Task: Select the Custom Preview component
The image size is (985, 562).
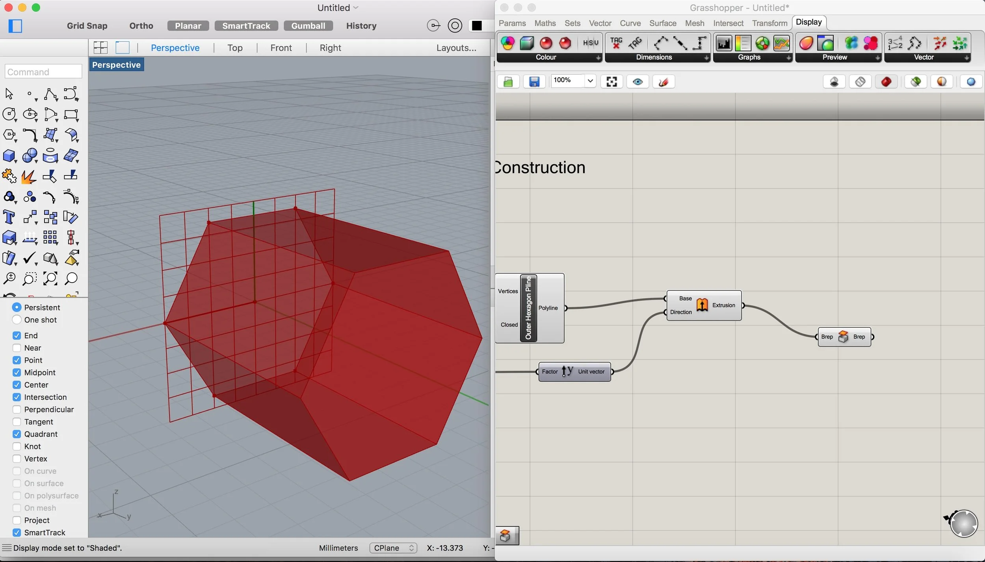Action: (806, 43)
